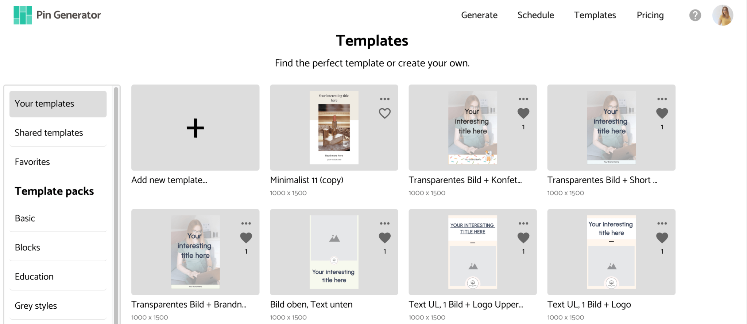Viewport: 747px width, 324px height.
Task: Unfavorite the Bild oben, Text unten template
Action: pos(385,238)
